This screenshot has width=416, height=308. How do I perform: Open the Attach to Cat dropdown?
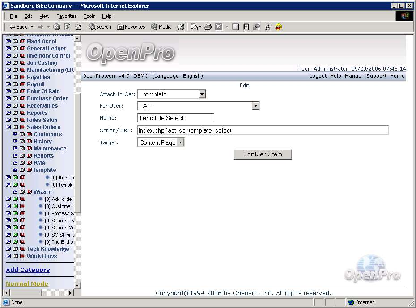(202, 94)
